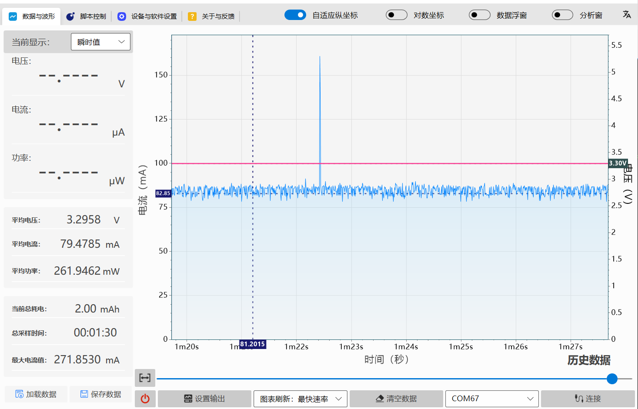This screenshot has width=638, height=409.
Task: Open the COM67 port dropdown
Action: [x=492, y=399]
